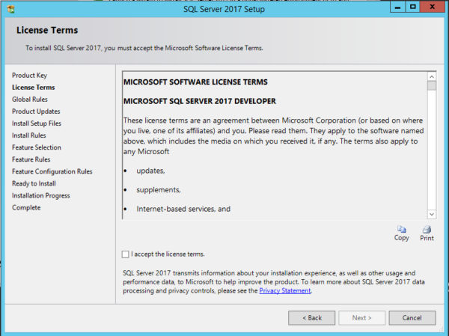Click the 'updates,' bullet in license text

[150, 171]
